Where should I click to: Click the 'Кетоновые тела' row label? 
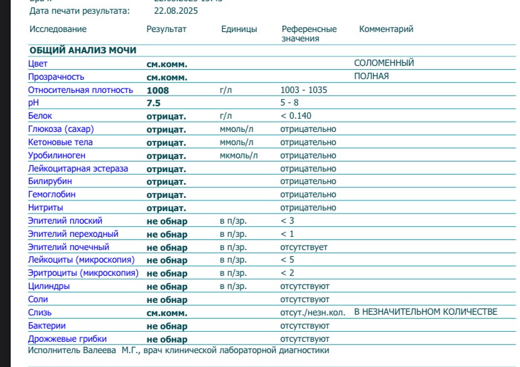[x=60, y=143]
